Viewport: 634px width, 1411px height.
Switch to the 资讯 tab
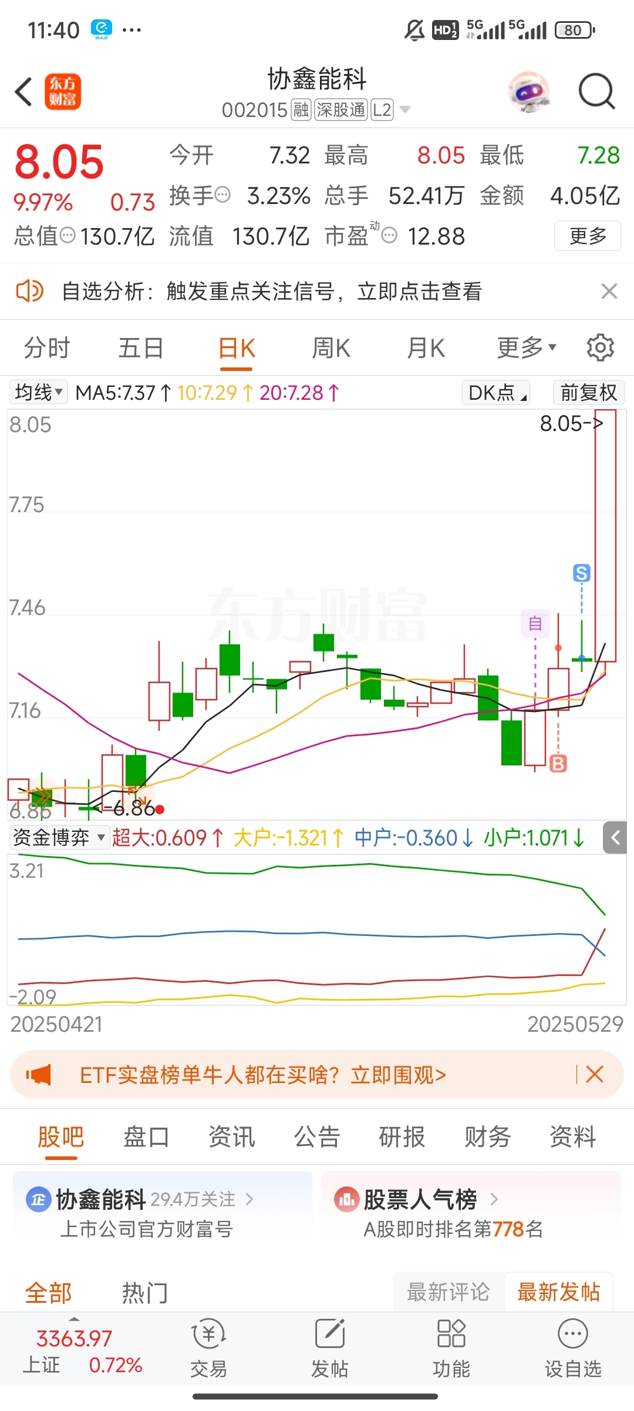click(x=232, y=1136)
